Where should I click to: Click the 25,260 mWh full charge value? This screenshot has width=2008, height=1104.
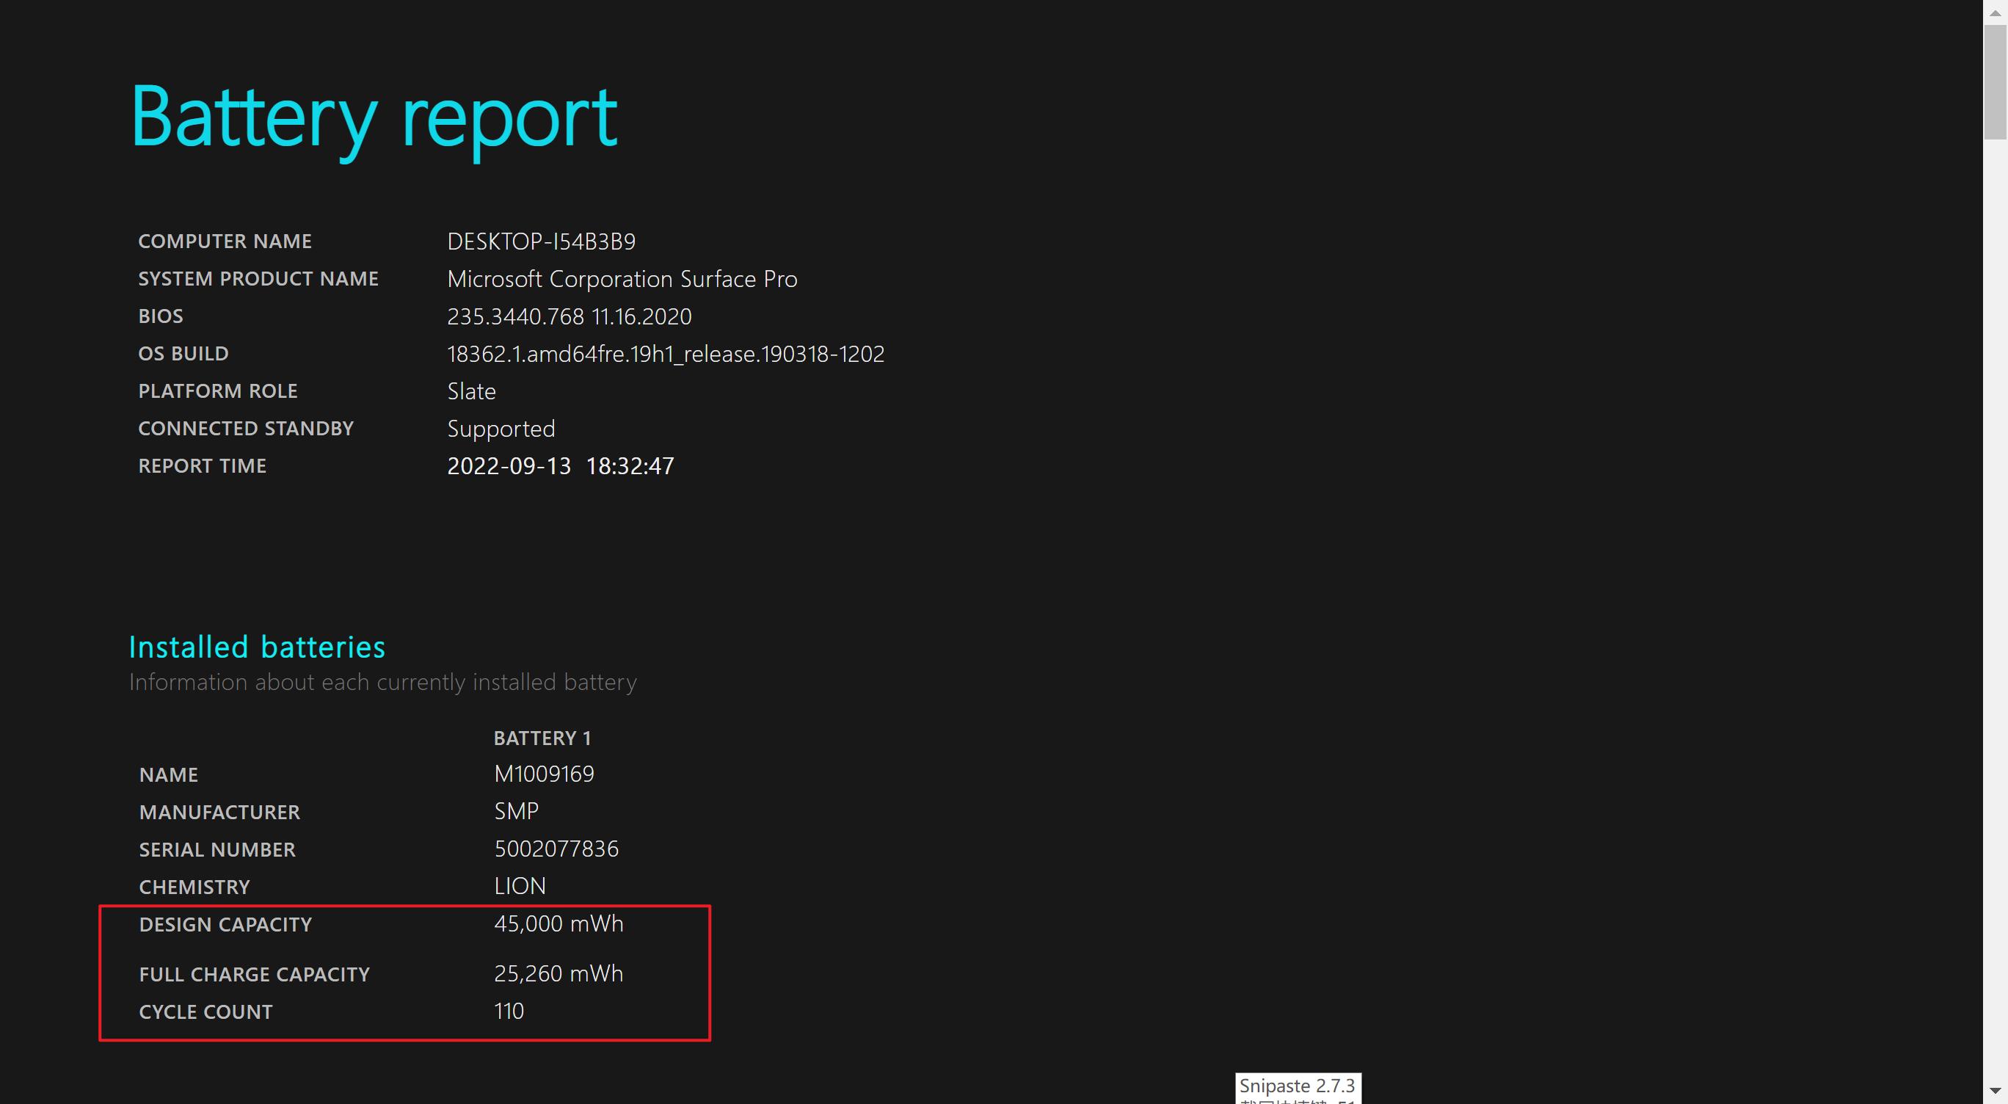click(x=558, y=974)
